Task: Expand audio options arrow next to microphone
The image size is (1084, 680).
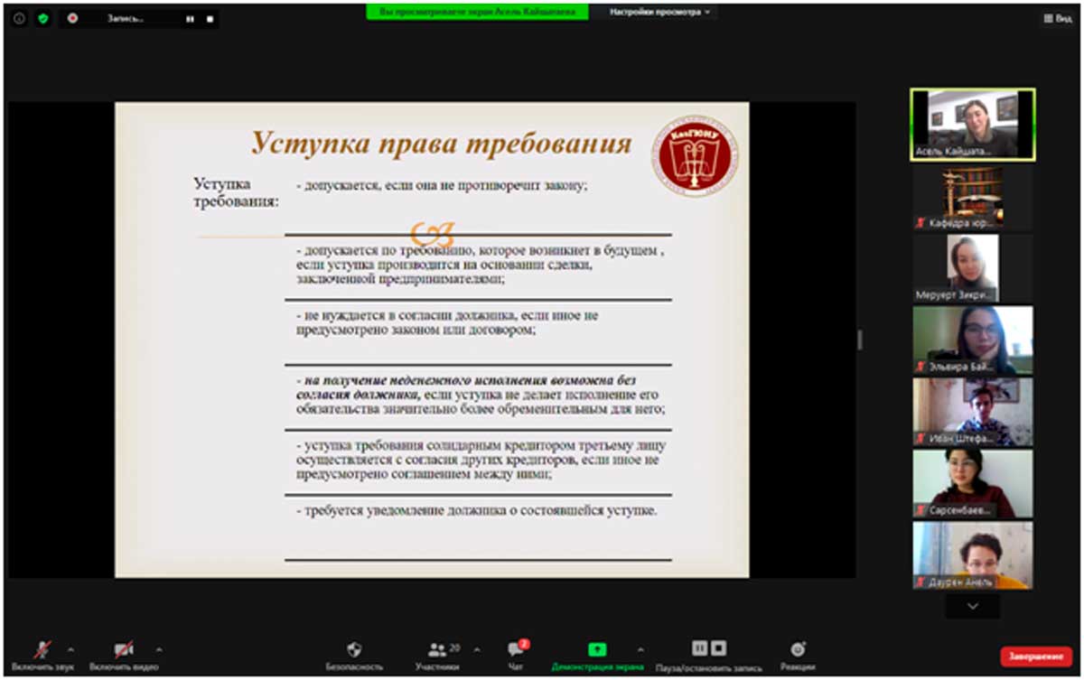Action: 71,648
